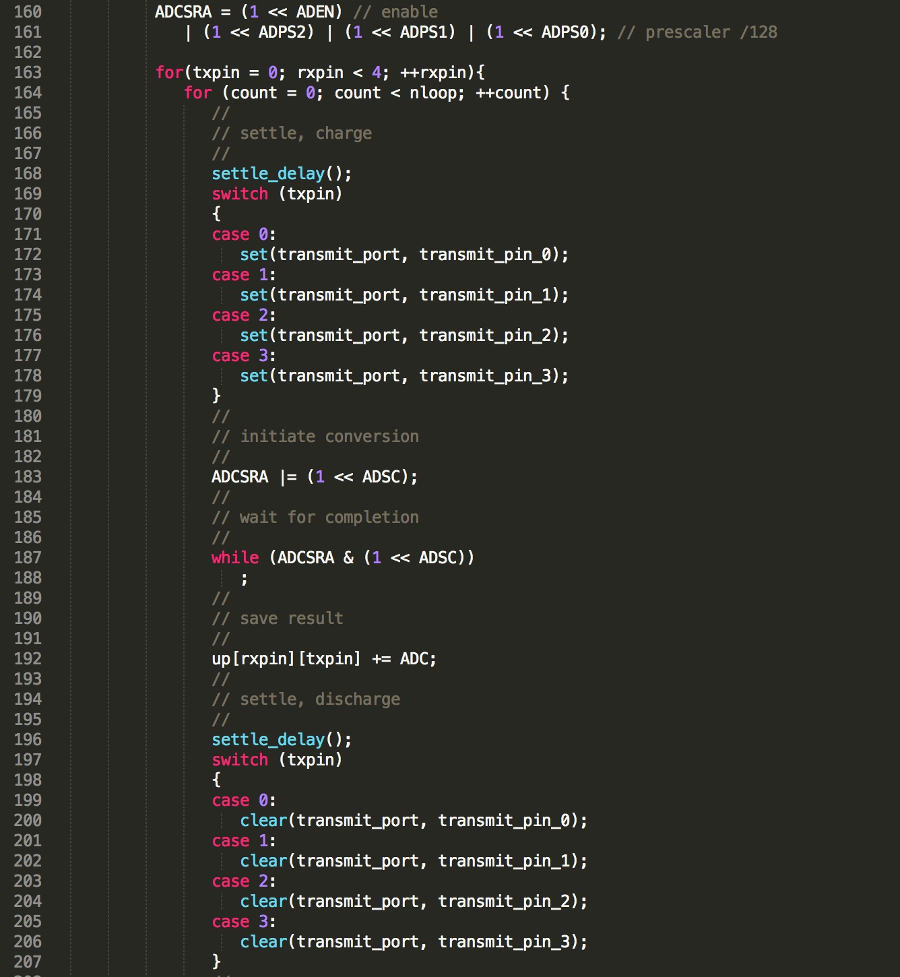900x977 pixels.
Task: Click the 'switch' keyword on line 169
Action: pos(240,194)
